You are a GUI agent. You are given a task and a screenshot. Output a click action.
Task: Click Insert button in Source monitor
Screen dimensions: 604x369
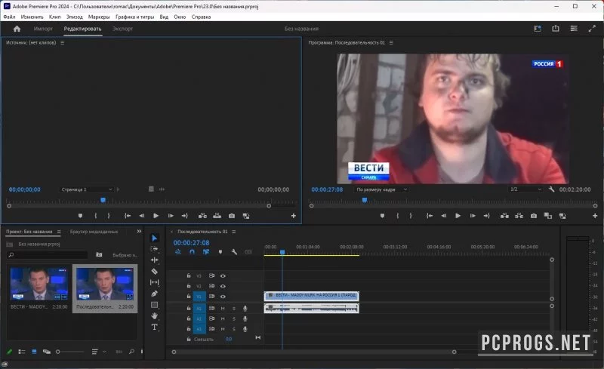pos(202,216)
